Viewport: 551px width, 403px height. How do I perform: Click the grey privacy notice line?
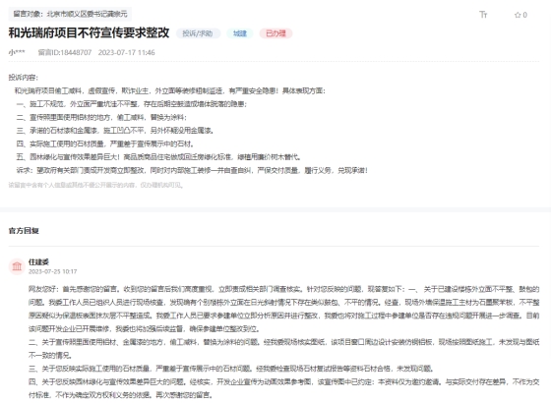[x=95, y=185]
